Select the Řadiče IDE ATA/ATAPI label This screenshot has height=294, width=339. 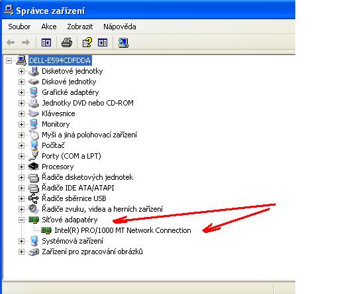click(x=78, y=188)
